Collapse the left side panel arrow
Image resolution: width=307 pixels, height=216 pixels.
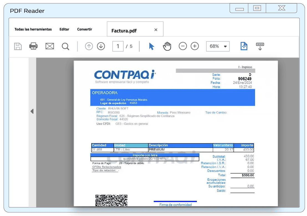coord(32,111)
